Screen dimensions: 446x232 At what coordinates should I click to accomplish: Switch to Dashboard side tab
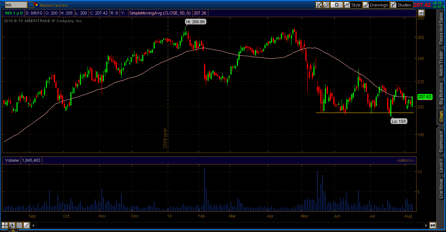click(x=441, y=141)
